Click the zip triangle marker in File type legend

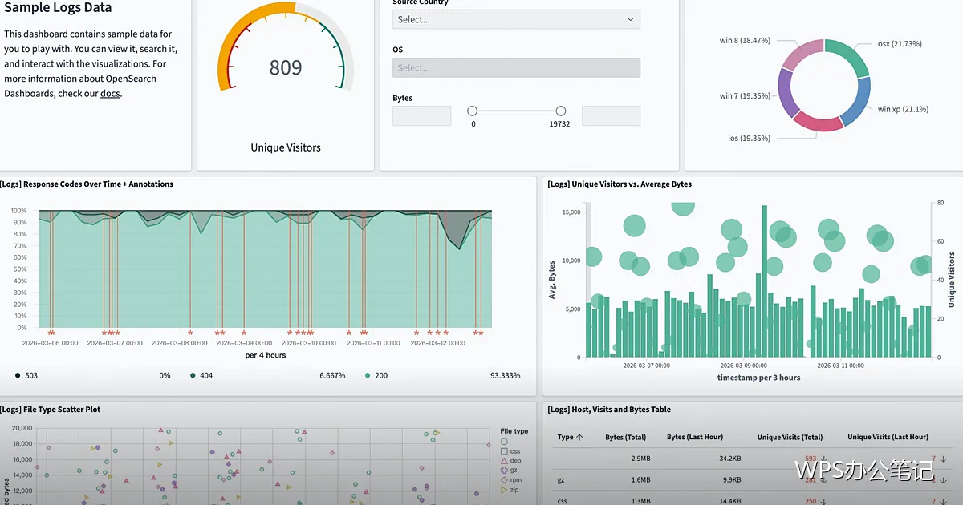pyautogui.click(x=504, y=490)
